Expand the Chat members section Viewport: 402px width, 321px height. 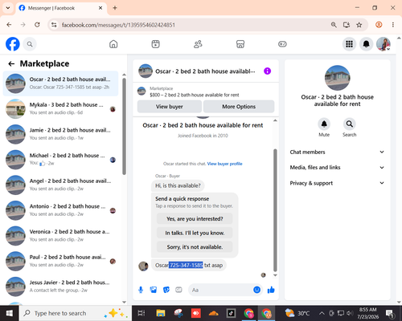coord(337,152)
